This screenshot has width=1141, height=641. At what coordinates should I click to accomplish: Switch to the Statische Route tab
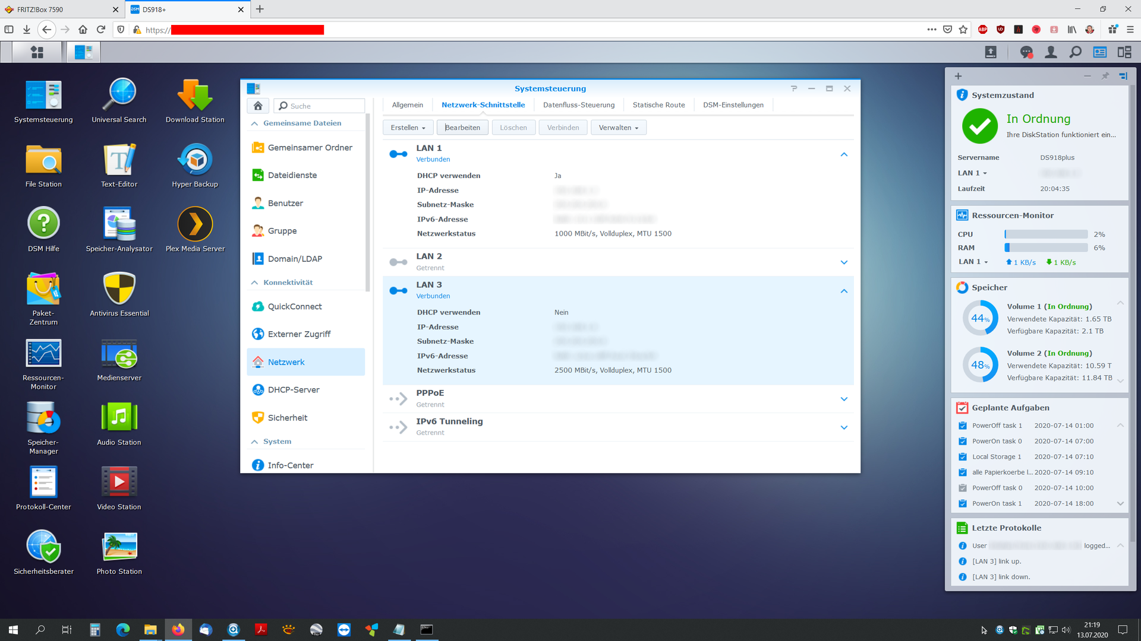point(658,105)
